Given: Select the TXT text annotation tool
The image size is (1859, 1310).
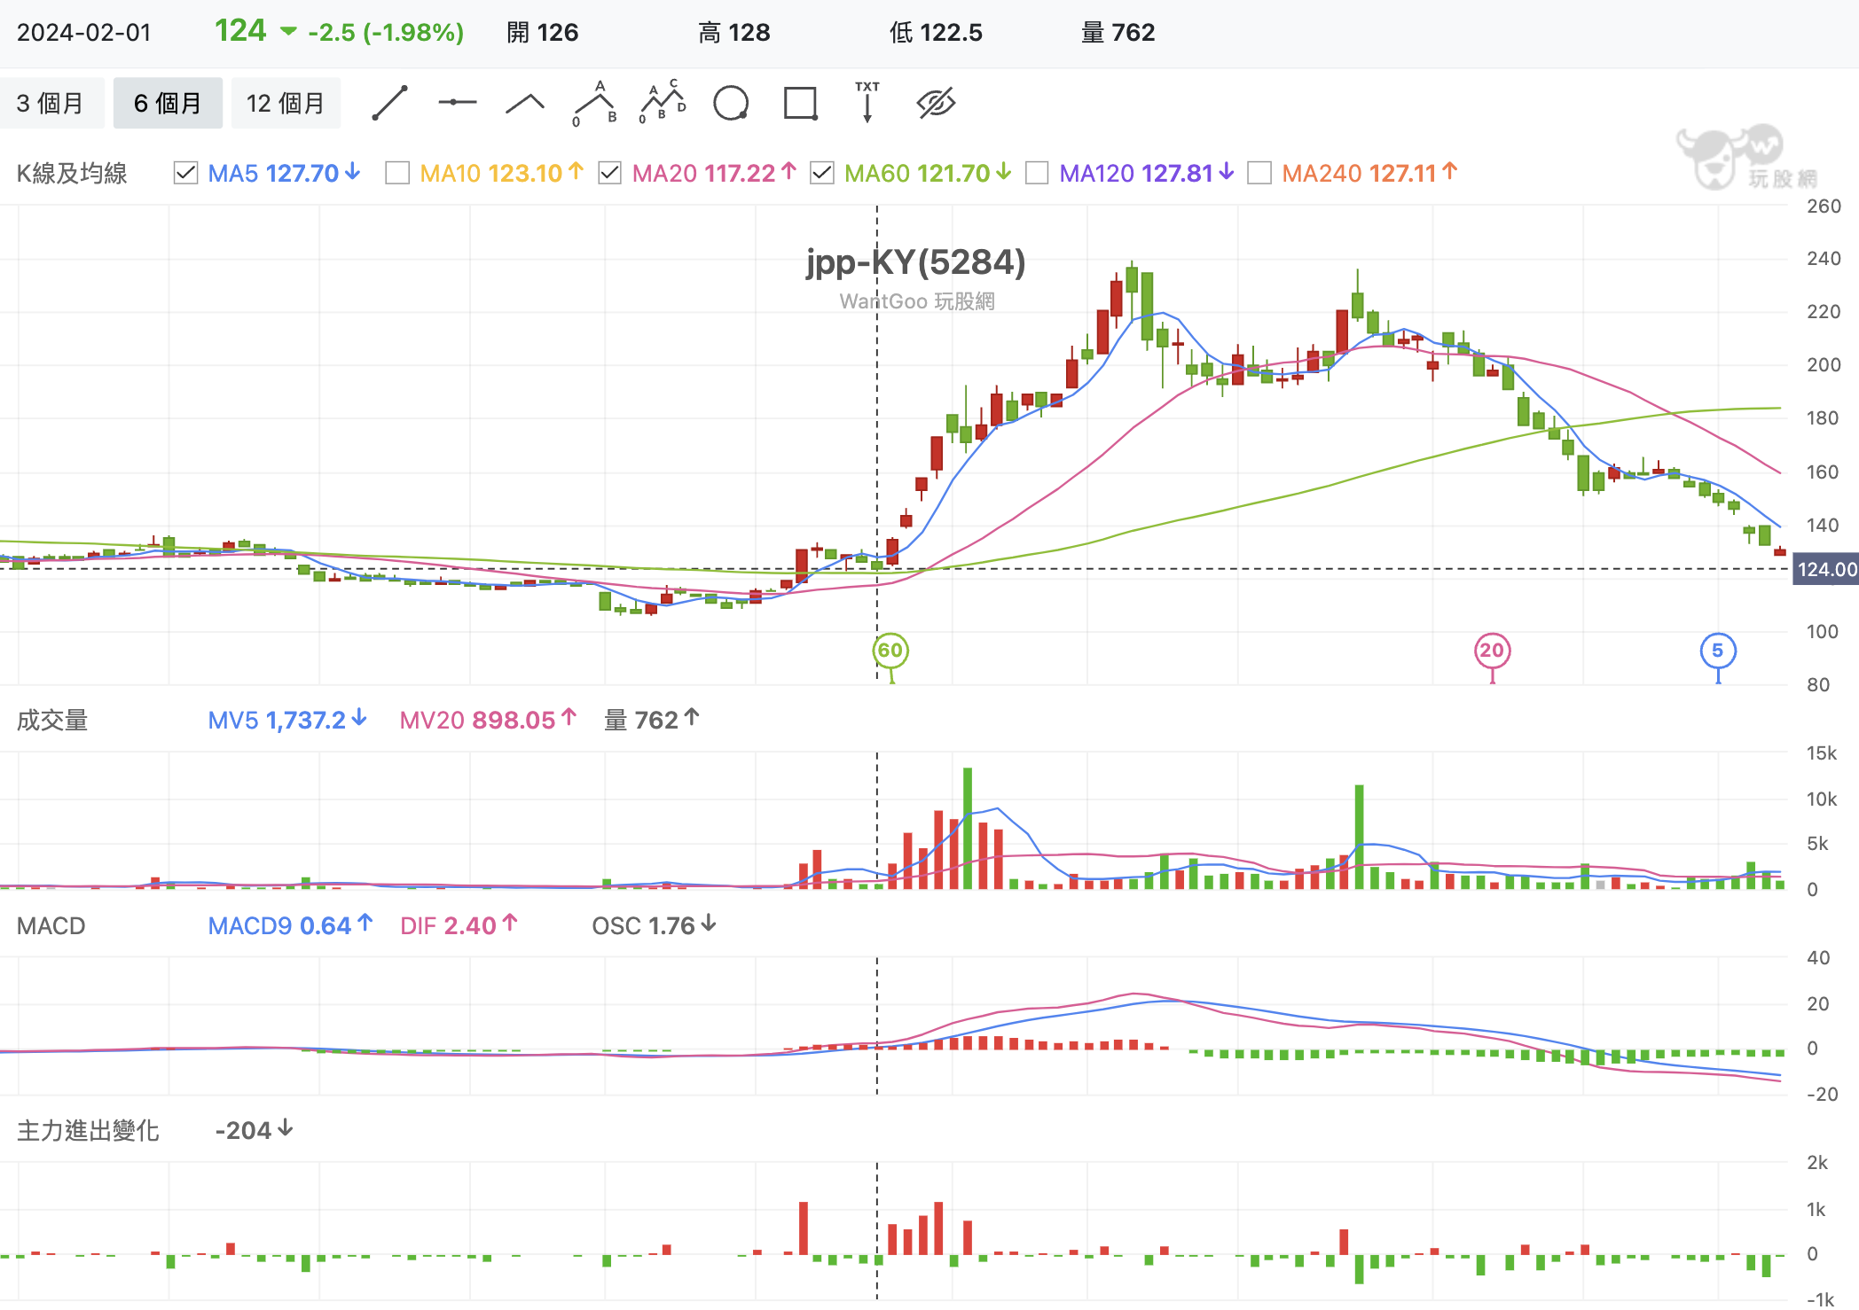Looking at the screenshot, I should [x=867, y=104].
